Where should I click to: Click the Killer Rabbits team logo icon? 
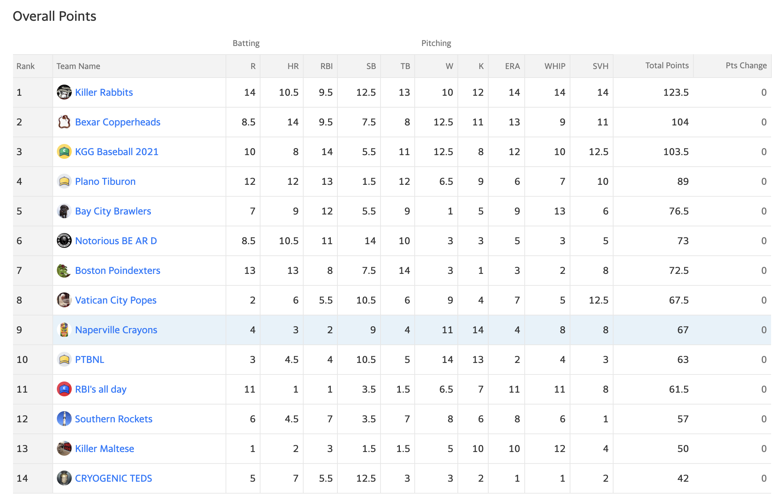[x=64, y=92]
